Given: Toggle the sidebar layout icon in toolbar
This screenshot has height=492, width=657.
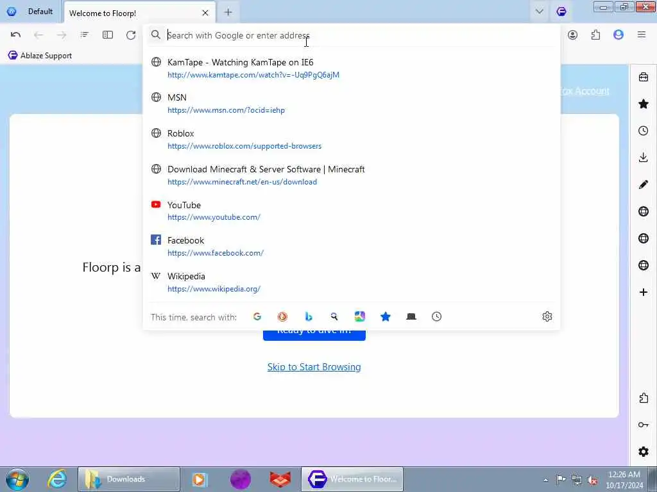Looking at the screenshot, I should pyautogui.click(x=108, y=35).
